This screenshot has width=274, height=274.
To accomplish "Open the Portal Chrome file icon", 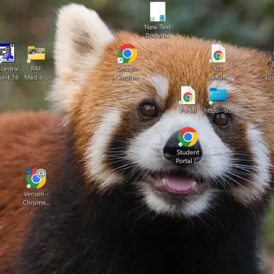I will click(x=188, y=95).
